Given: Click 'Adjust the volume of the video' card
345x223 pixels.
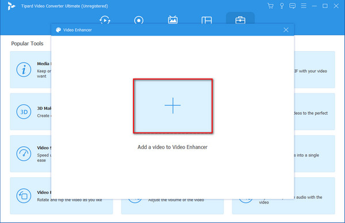Looking at the screenshot, I should pos(172,206).
